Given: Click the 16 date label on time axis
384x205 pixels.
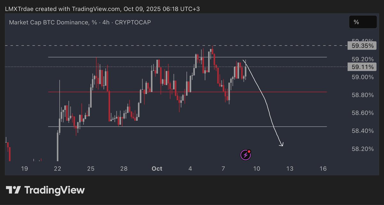Looking at the screenshot, I should (323, 169).
